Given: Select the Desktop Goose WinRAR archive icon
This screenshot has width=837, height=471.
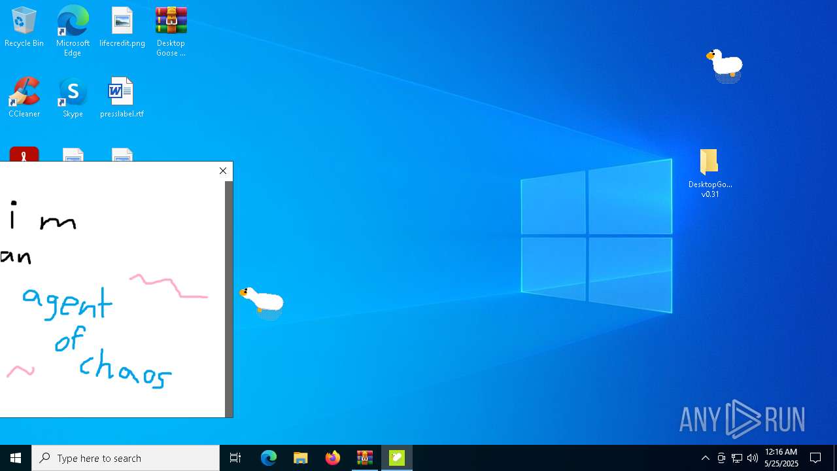Looking at the screenshot, I should (x=171, y=31).
